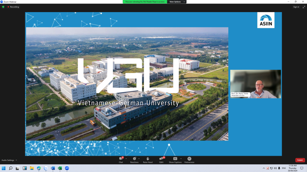This screenshot has width=307, height=172.
Task: Click the red V tray icon
Action: click(268, 168)
